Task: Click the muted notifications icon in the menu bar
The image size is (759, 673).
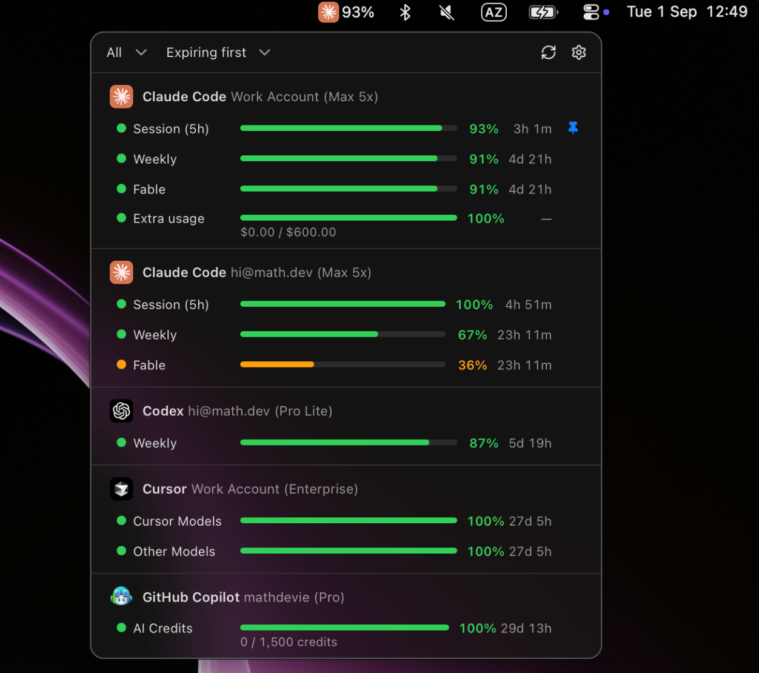Action: coord(447,12)
